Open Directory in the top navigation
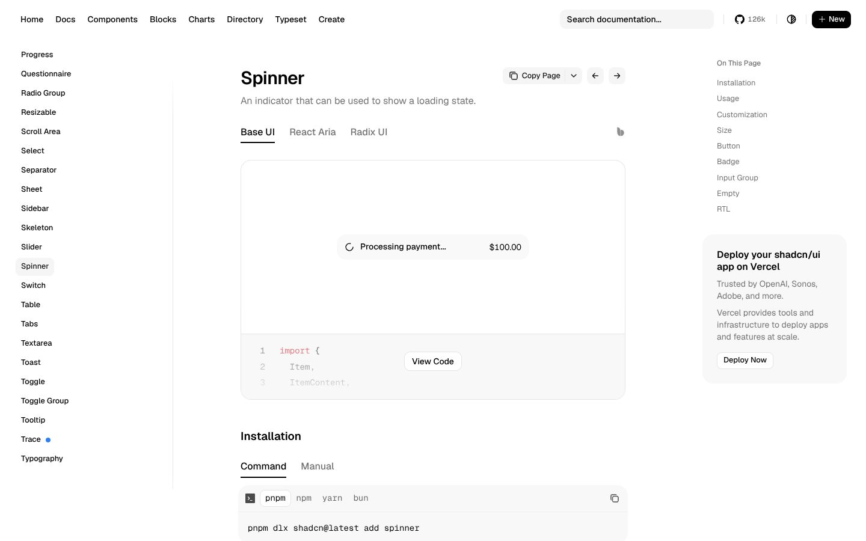Screen dimensions: 866x541 (245, 19)
